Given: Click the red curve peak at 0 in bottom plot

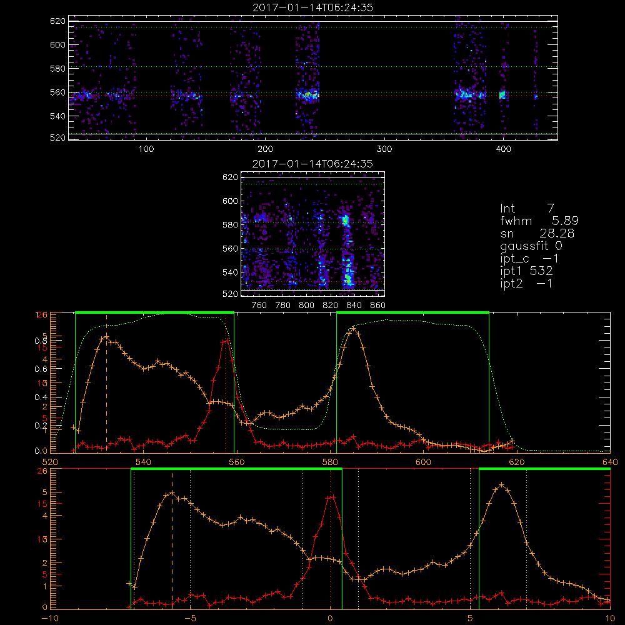Looking at the screenshot, I should pyautogui.click(x=331, y=497).
